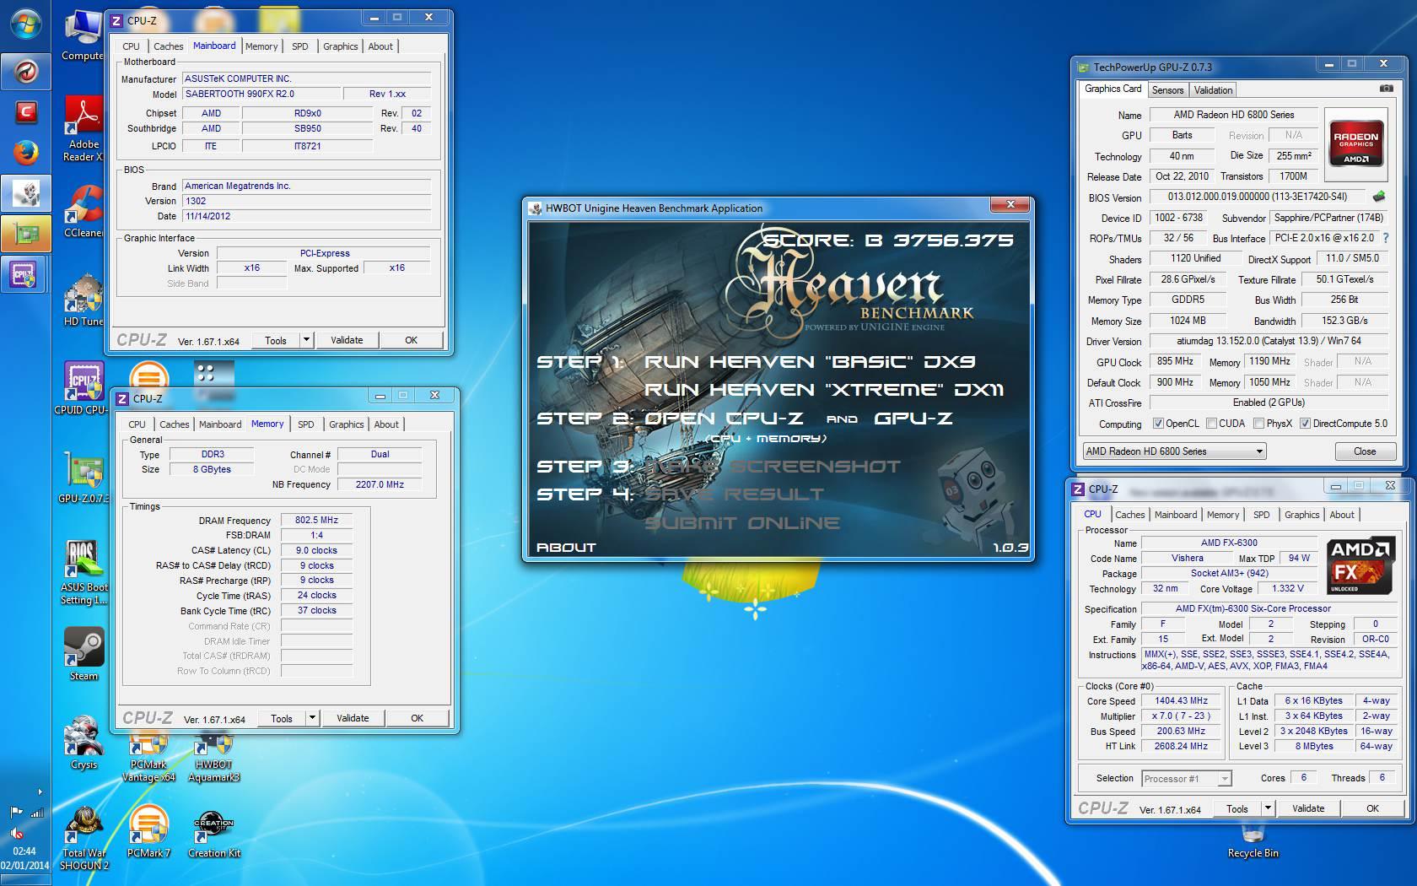This screenshot has height=886, width=1417.
Task: Click the NB Frequency 2207.0 MHz value
Action: pos(380,484)
